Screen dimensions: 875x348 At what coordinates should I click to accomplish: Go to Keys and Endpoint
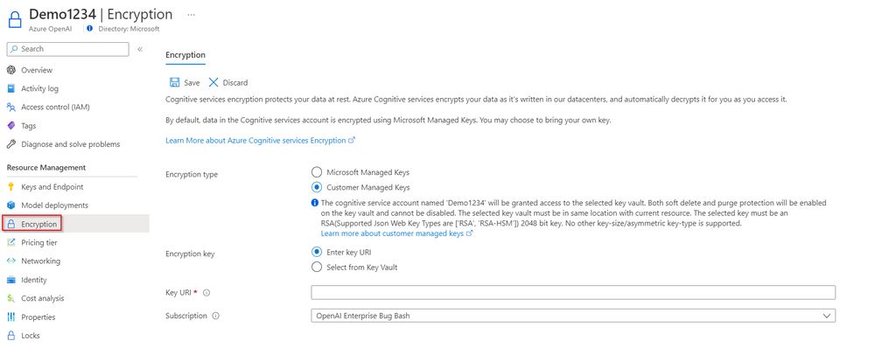click(52, 187)
